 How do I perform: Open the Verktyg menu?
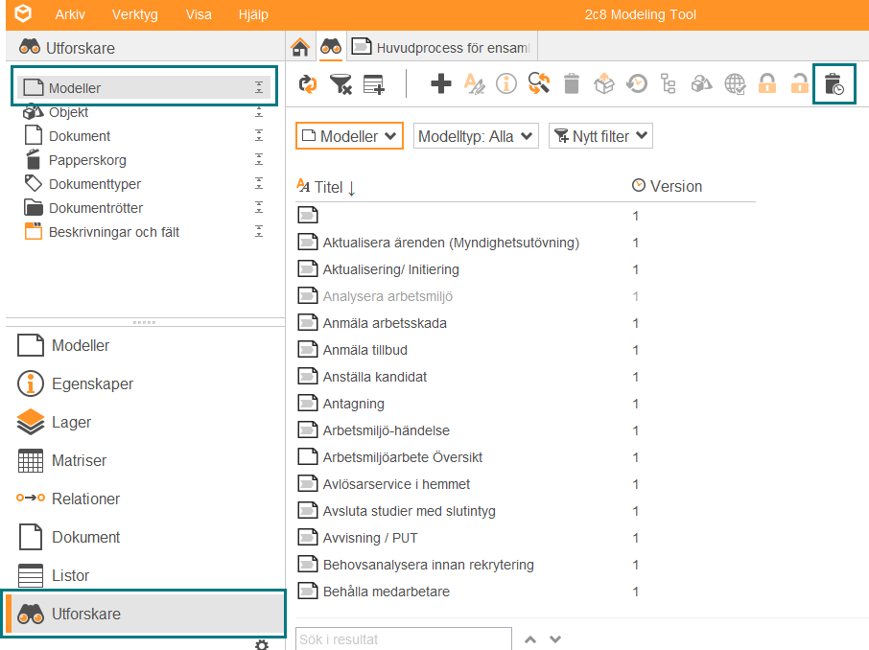[x=134, y=14]
